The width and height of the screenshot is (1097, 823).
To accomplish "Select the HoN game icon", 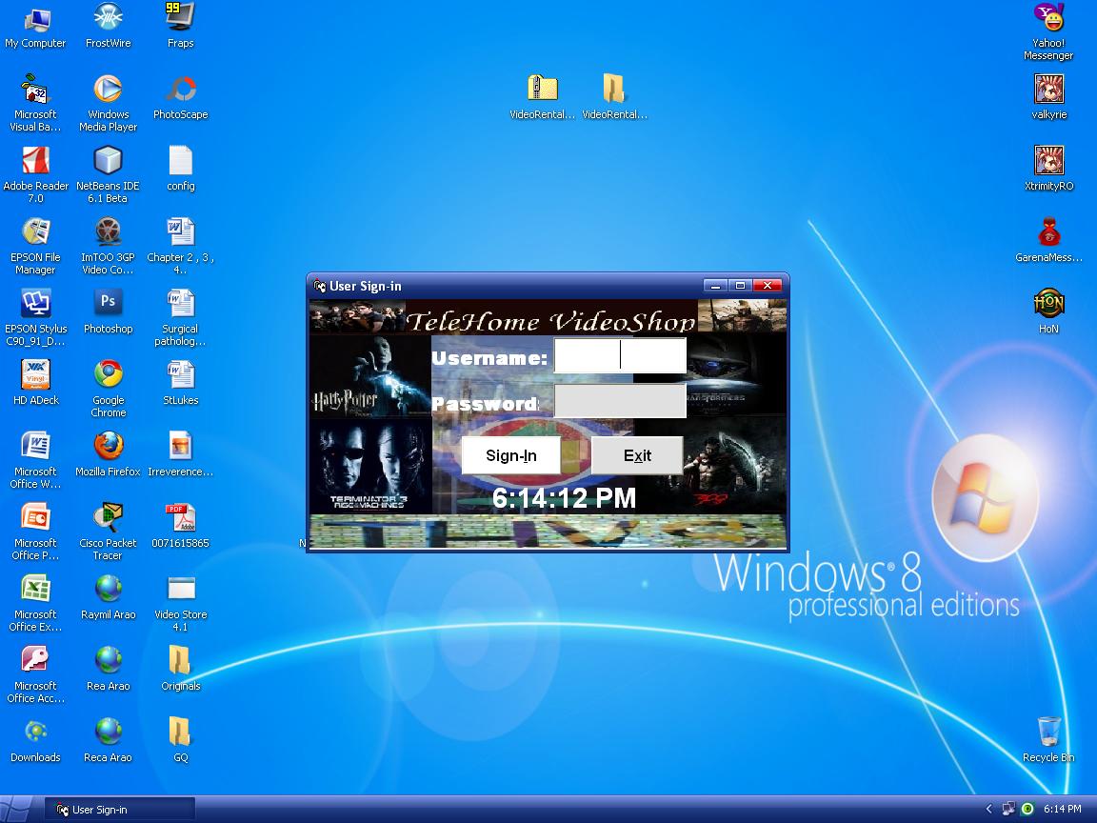I will 1048,311.
